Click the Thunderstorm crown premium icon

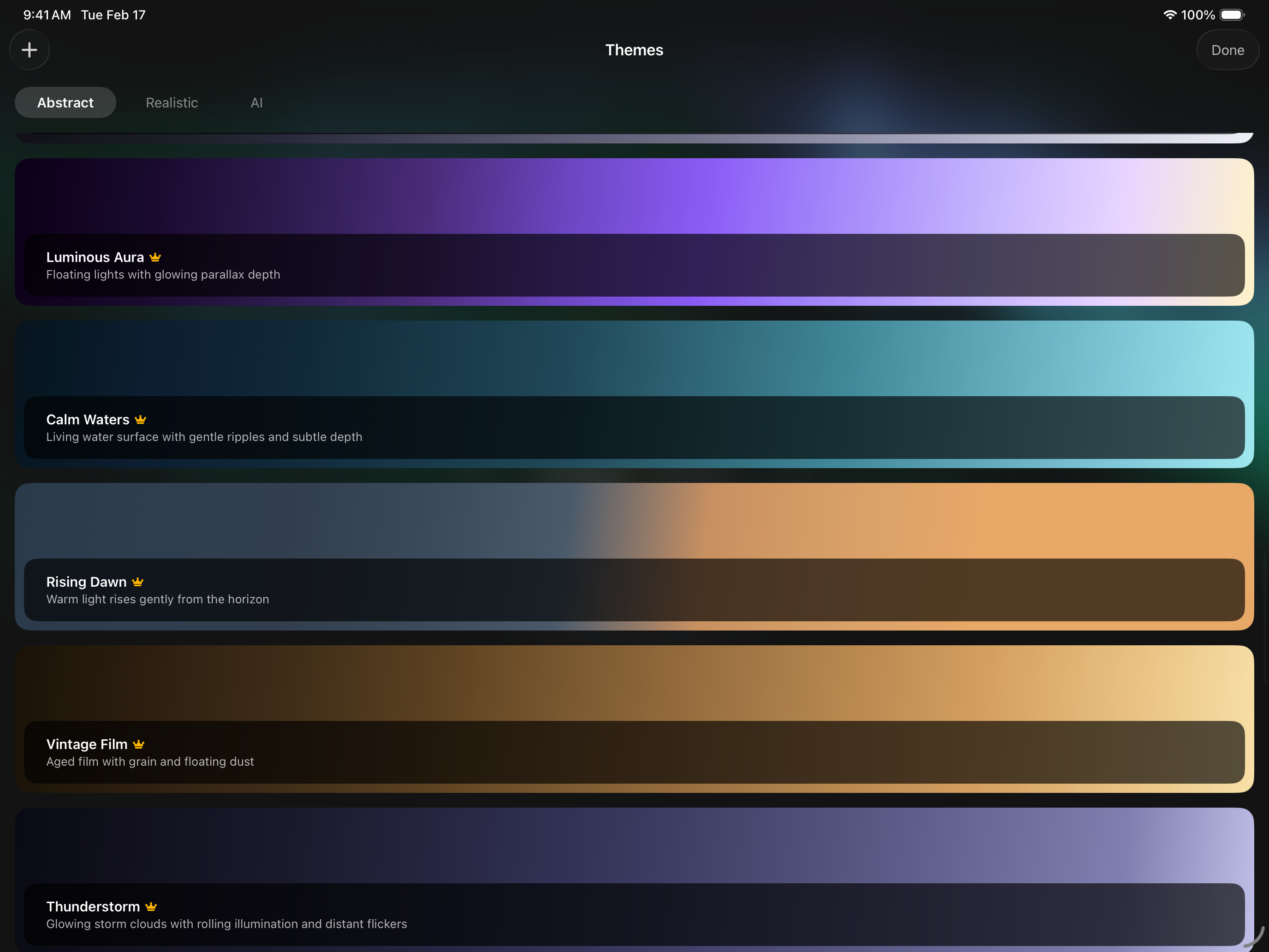point(151,907)
